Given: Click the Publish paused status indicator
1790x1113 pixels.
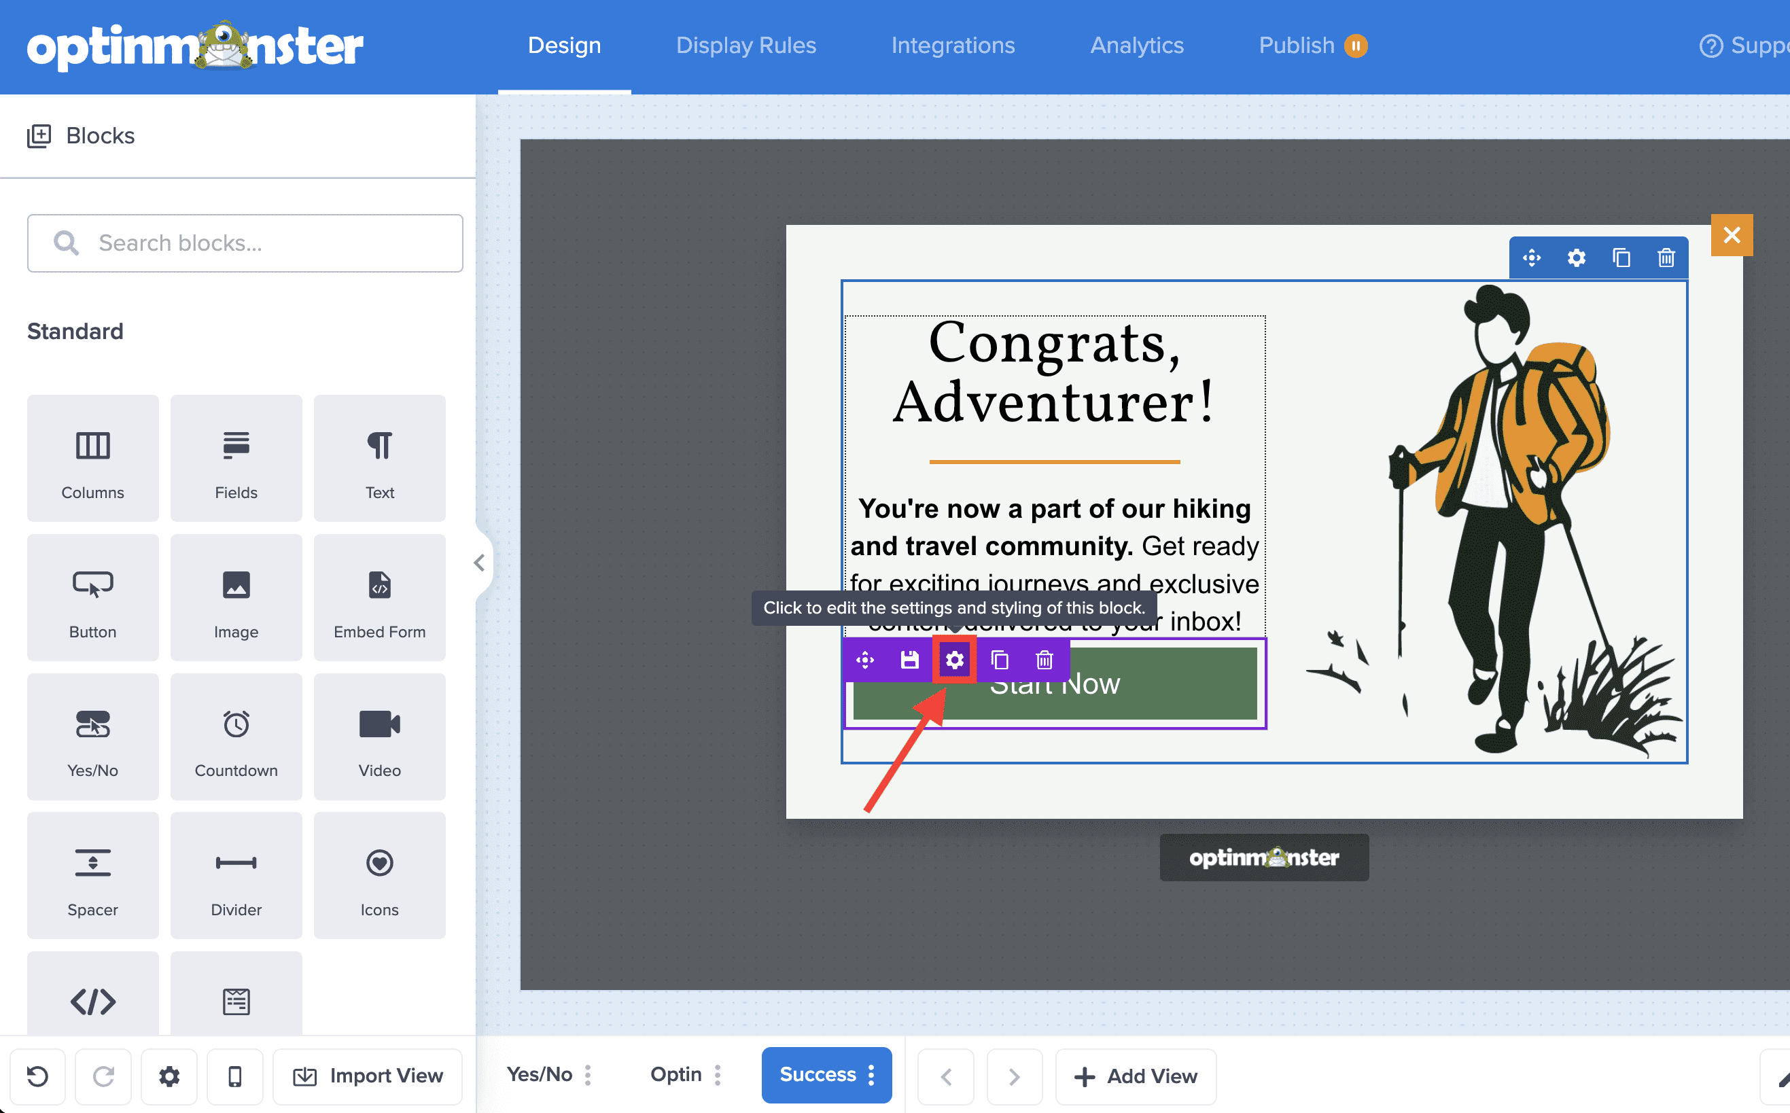Looking at the screenshot, I should tap(1356, 46).
